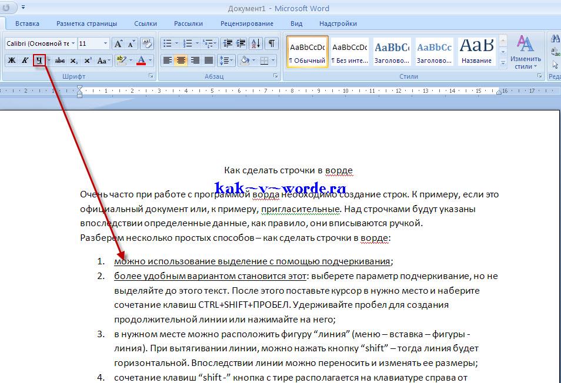
Task: Increase the paragraph indent
Action: (241, 43)
